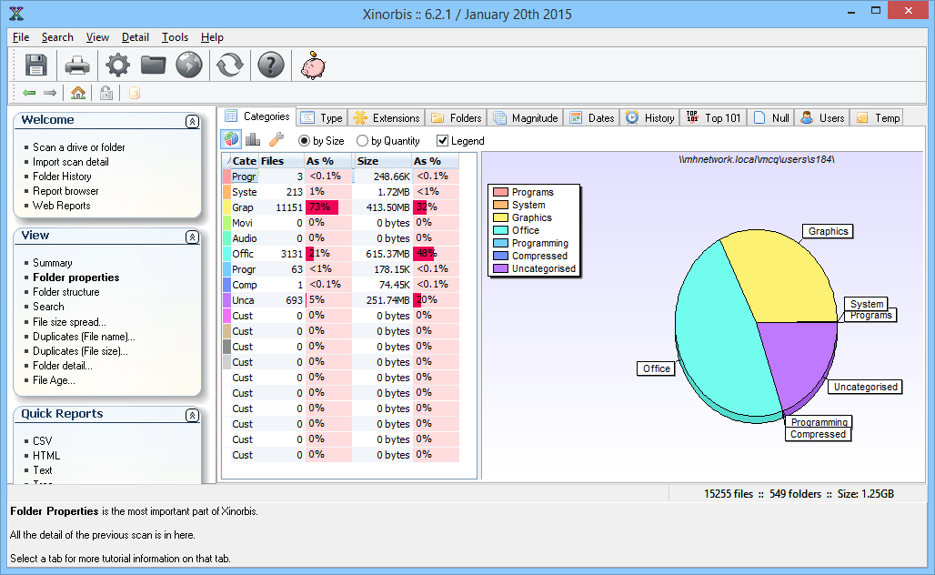Screen dimensions: 935x575
Task: Open the CSV quick report
Action: click(43, 440)
